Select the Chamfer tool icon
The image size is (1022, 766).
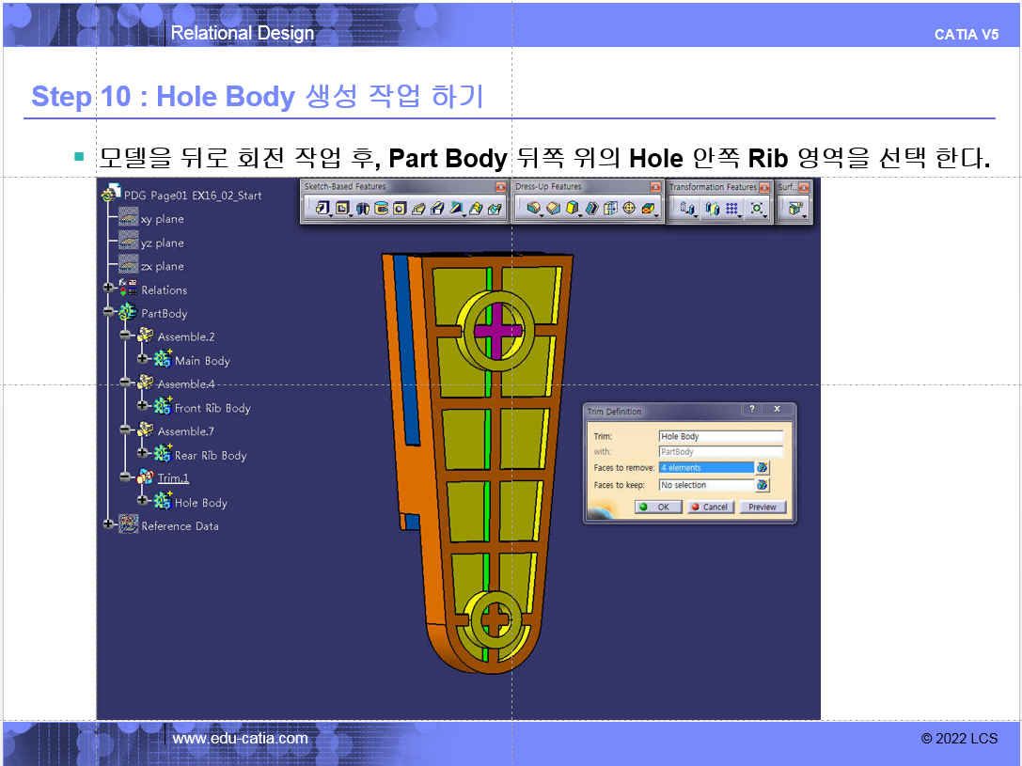pyautogui.click(x=553, y=209)
